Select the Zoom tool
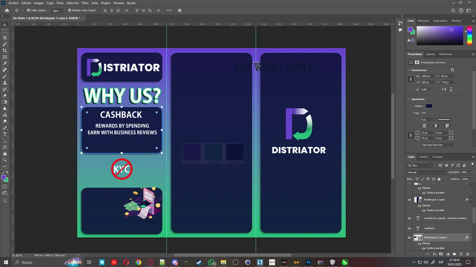 (x=5, y=160)
